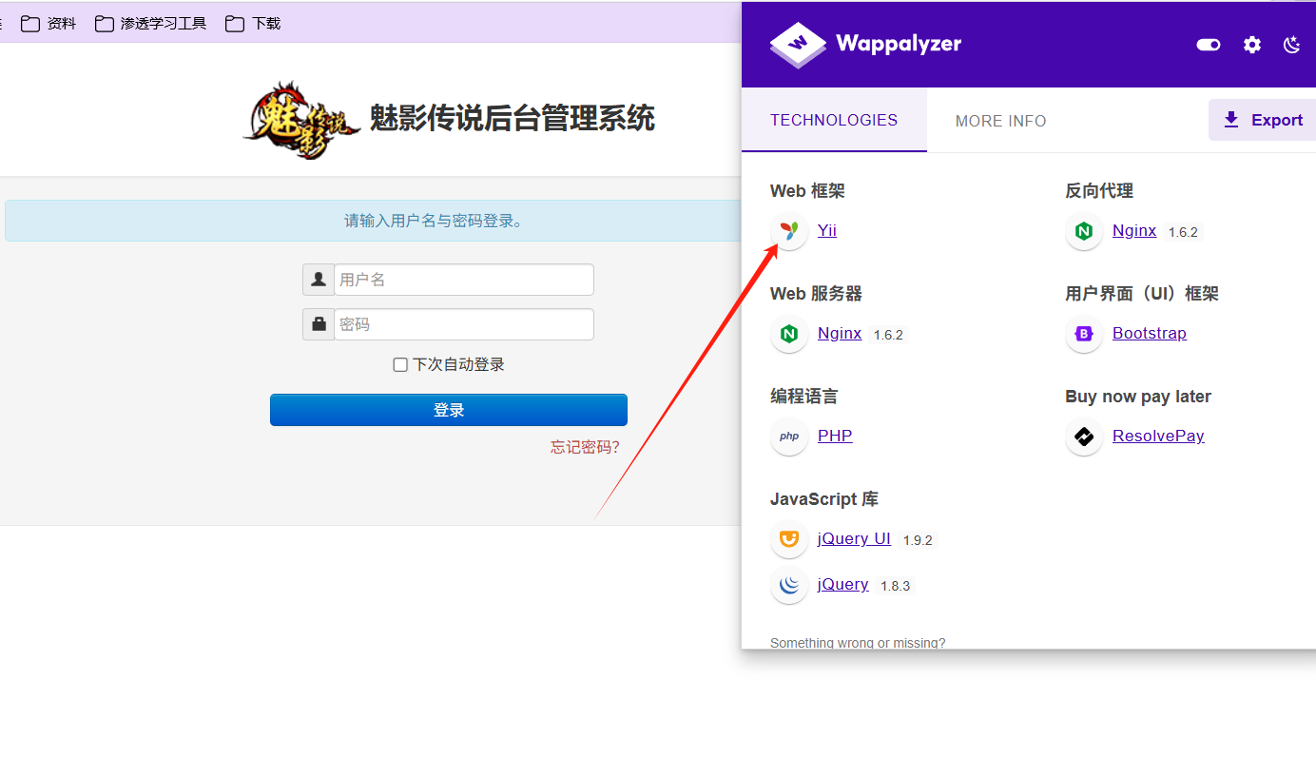Screen dimensions: 1316x777
Task: Click the Export button
Action: [1263, 120]
